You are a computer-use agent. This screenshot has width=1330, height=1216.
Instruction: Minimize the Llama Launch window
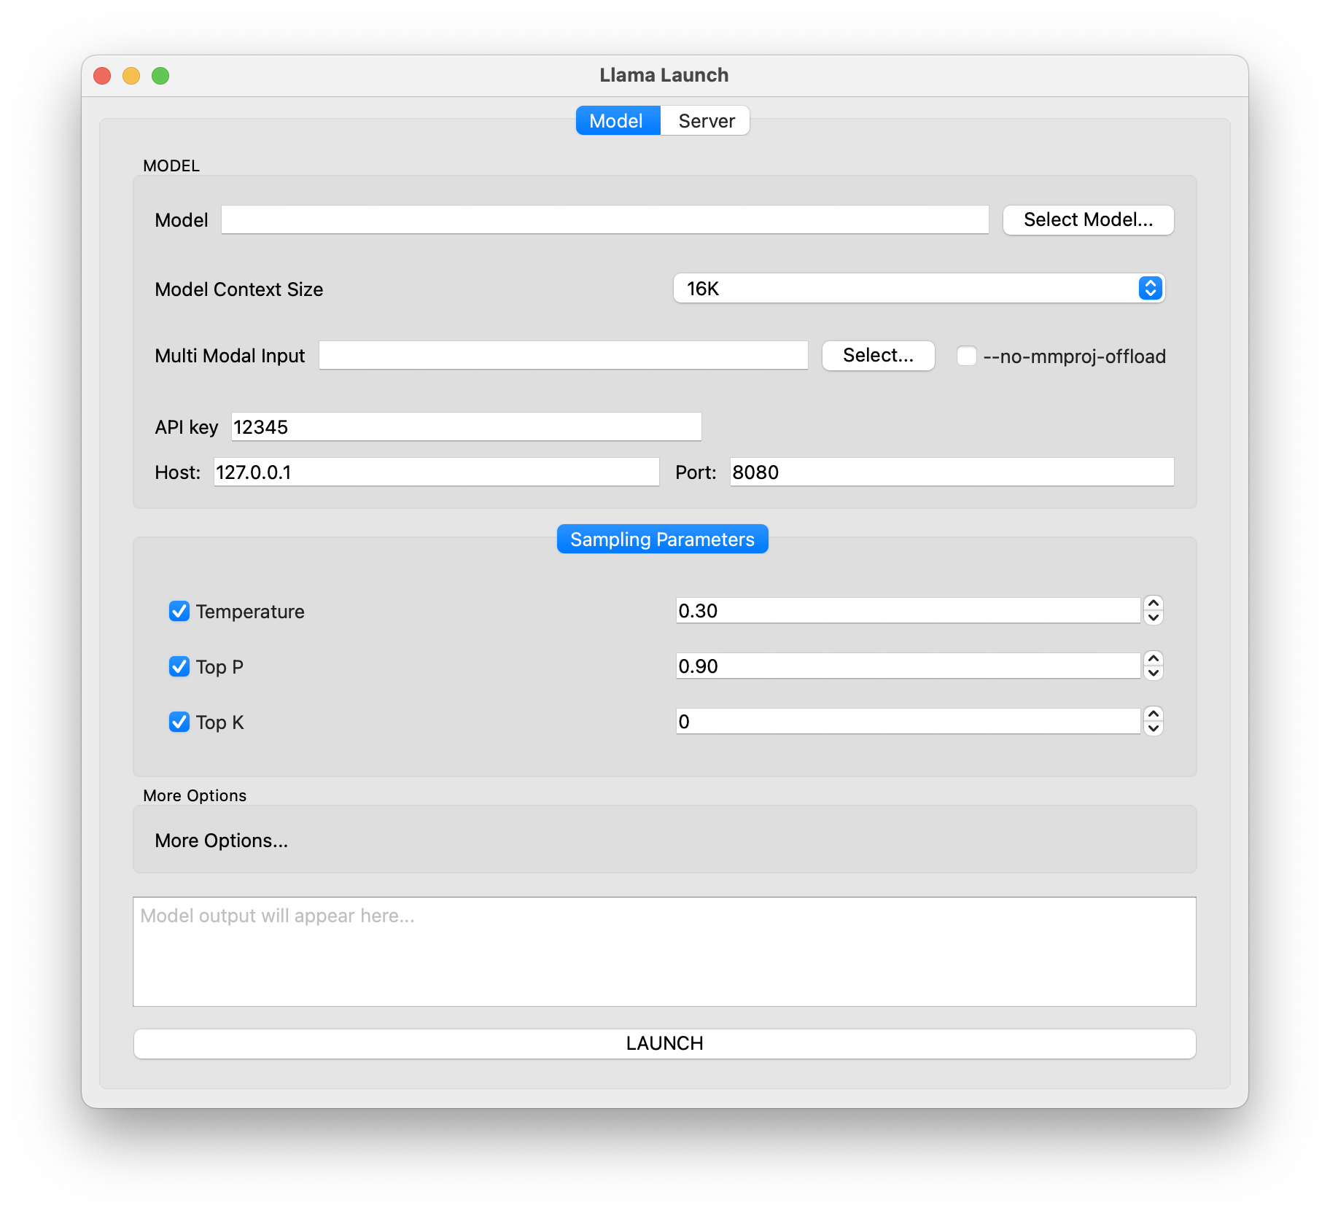[x=131, y=76]
